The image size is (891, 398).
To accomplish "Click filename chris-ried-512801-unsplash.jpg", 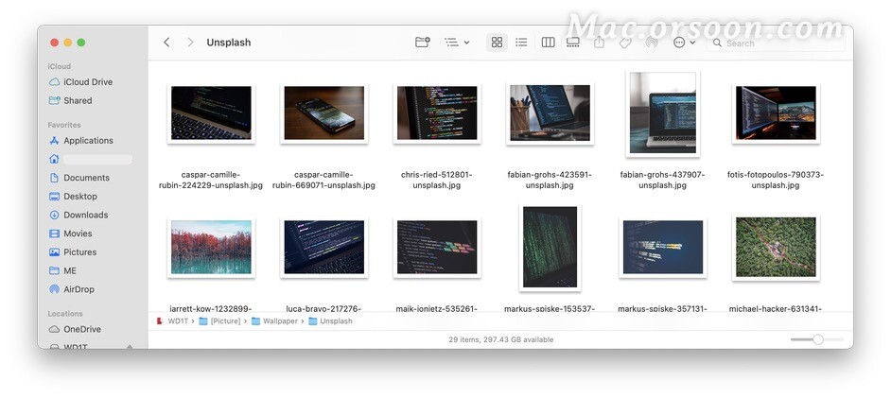I will pyautogui.click(x=436, y=180).
